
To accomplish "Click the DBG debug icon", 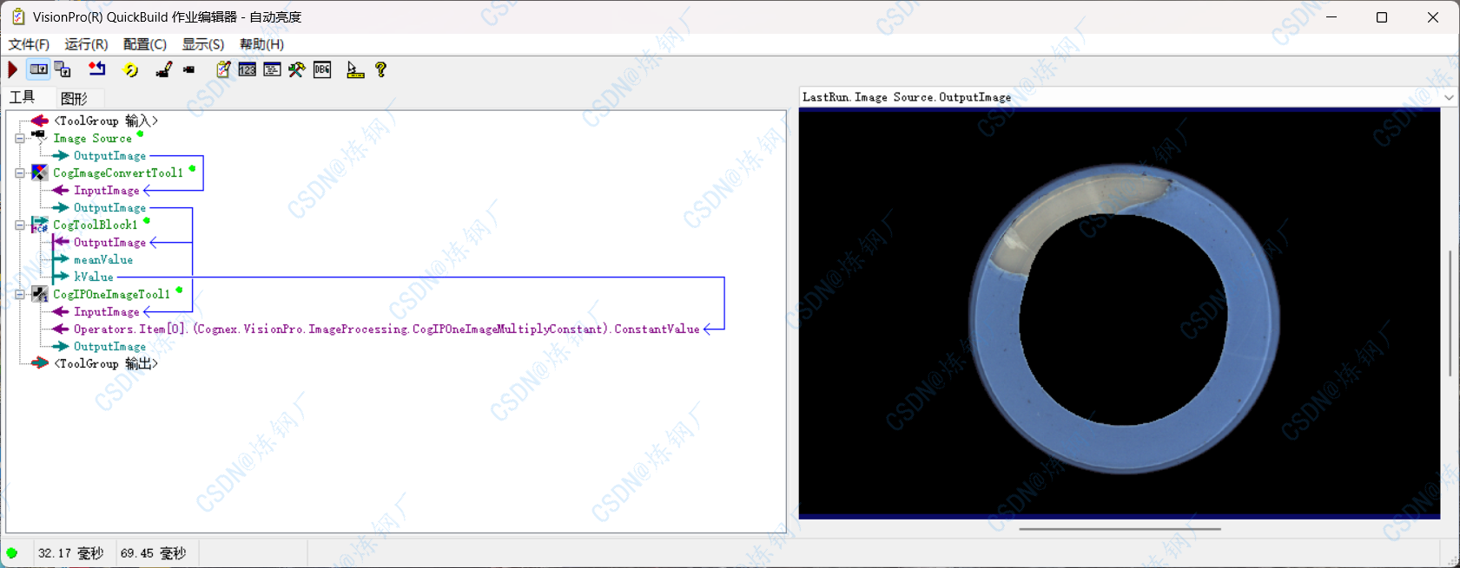I will coord(322,69).
